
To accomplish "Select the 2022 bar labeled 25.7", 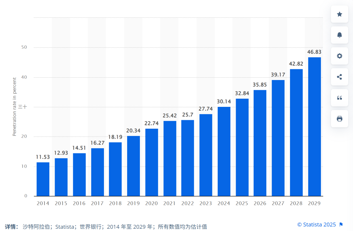I will coord(188,158).
